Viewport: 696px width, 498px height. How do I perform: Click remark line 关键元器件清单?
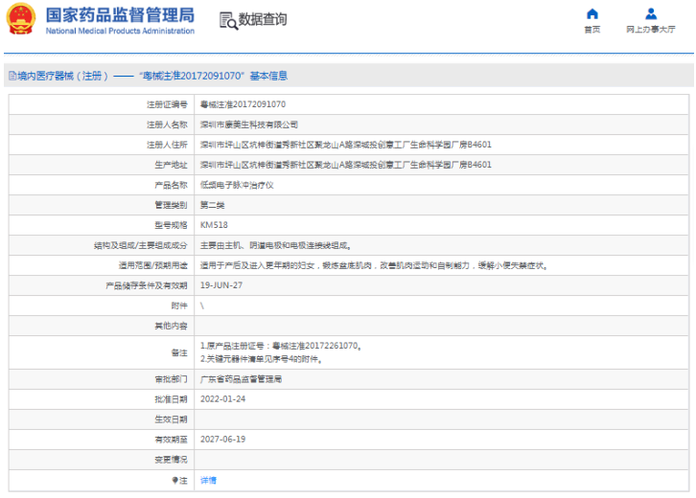[x=261, y=359]
